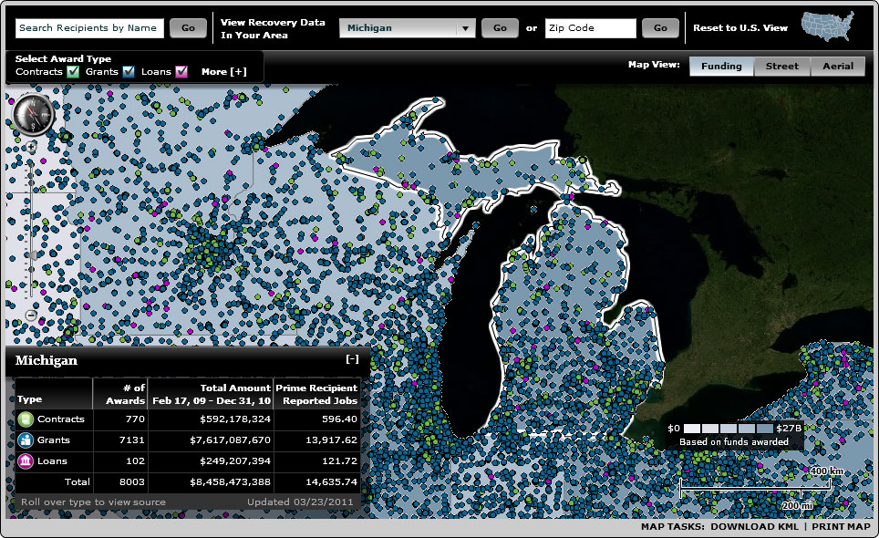Viewport: 879px width, 538px height.
Task: Disable the Loans award type checkbox
Action: click(x=181, y=72)
